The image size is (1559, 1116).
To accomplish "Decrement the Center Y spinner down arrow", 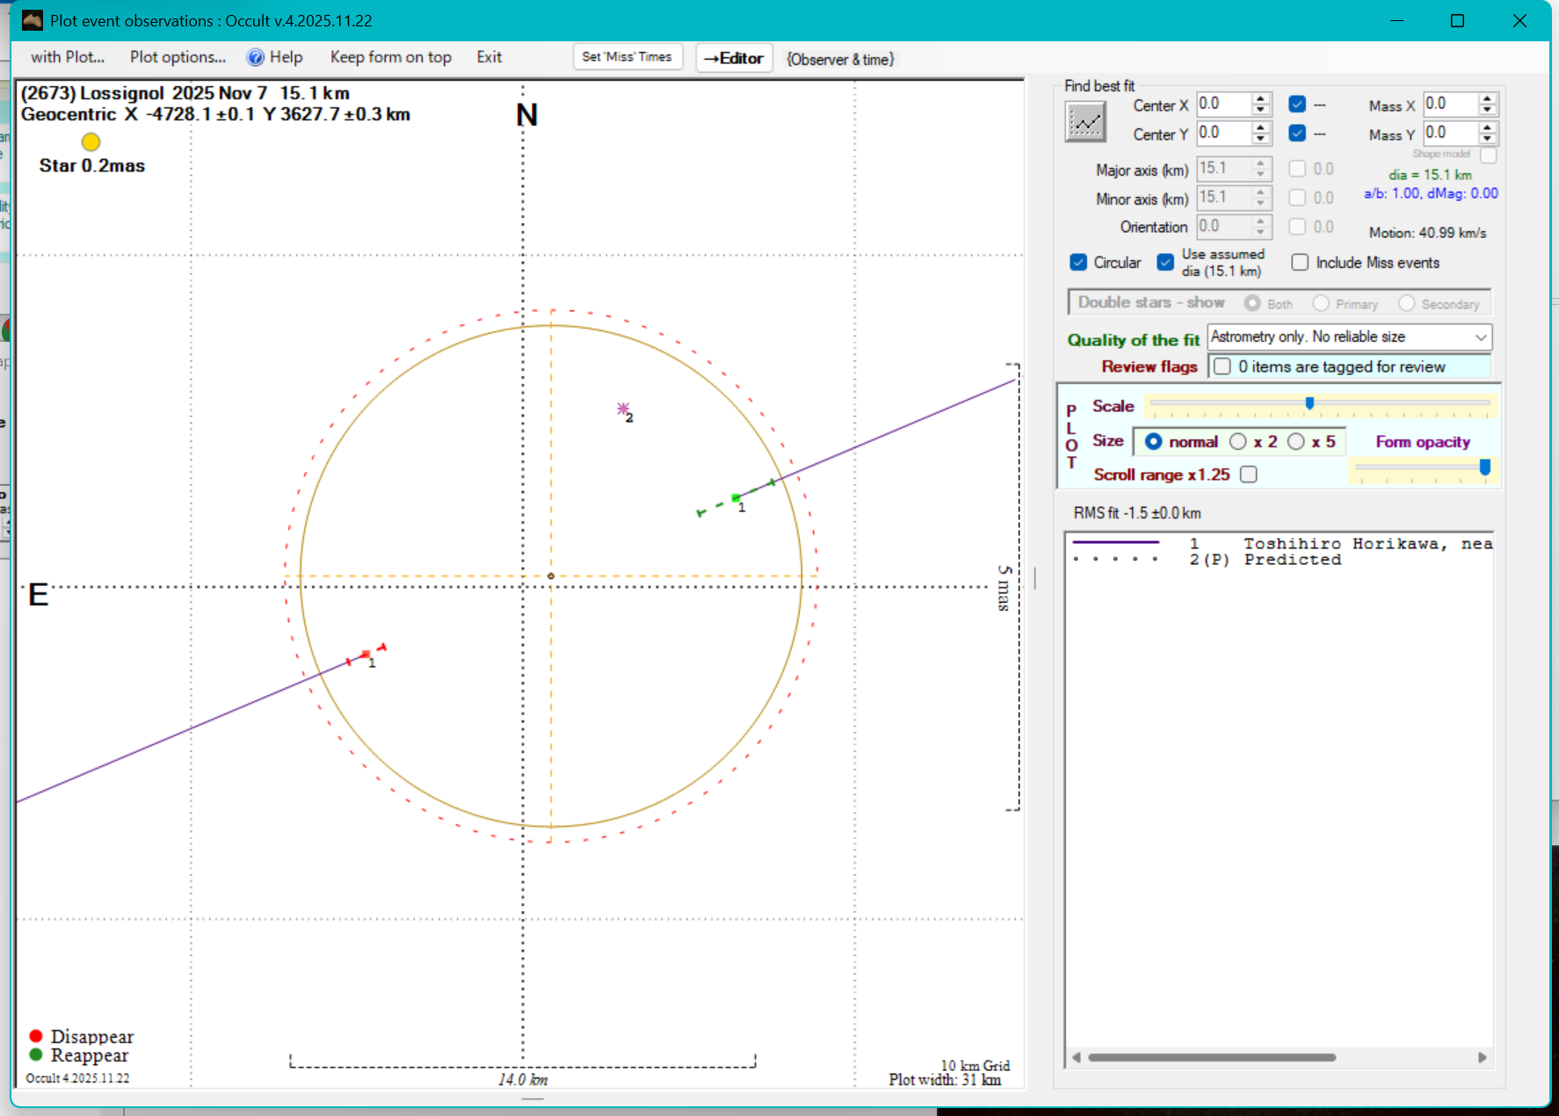I will click(x=1261, y=139).
